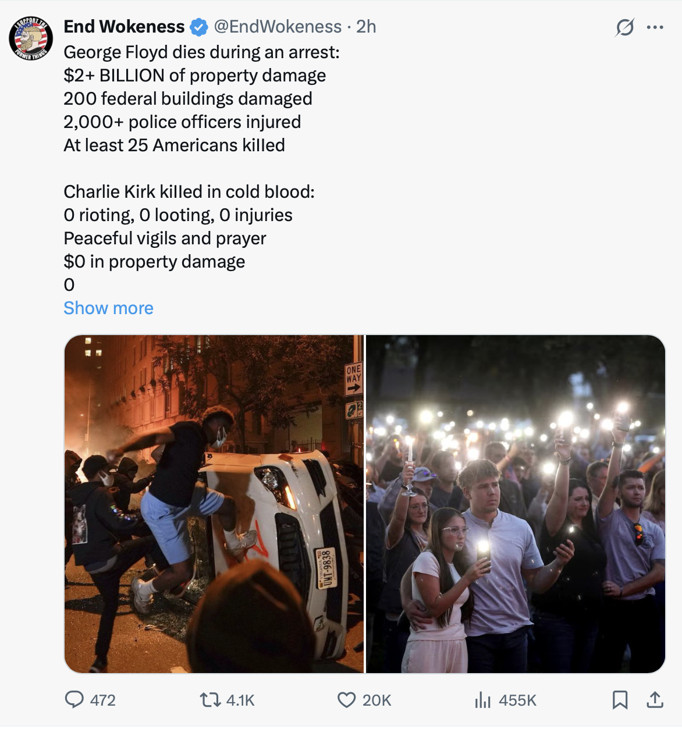Click the Grok slashed-circle icon
The width and height of the screenshot is (682, 733).
pyautogui.click(x=624, y=27)
